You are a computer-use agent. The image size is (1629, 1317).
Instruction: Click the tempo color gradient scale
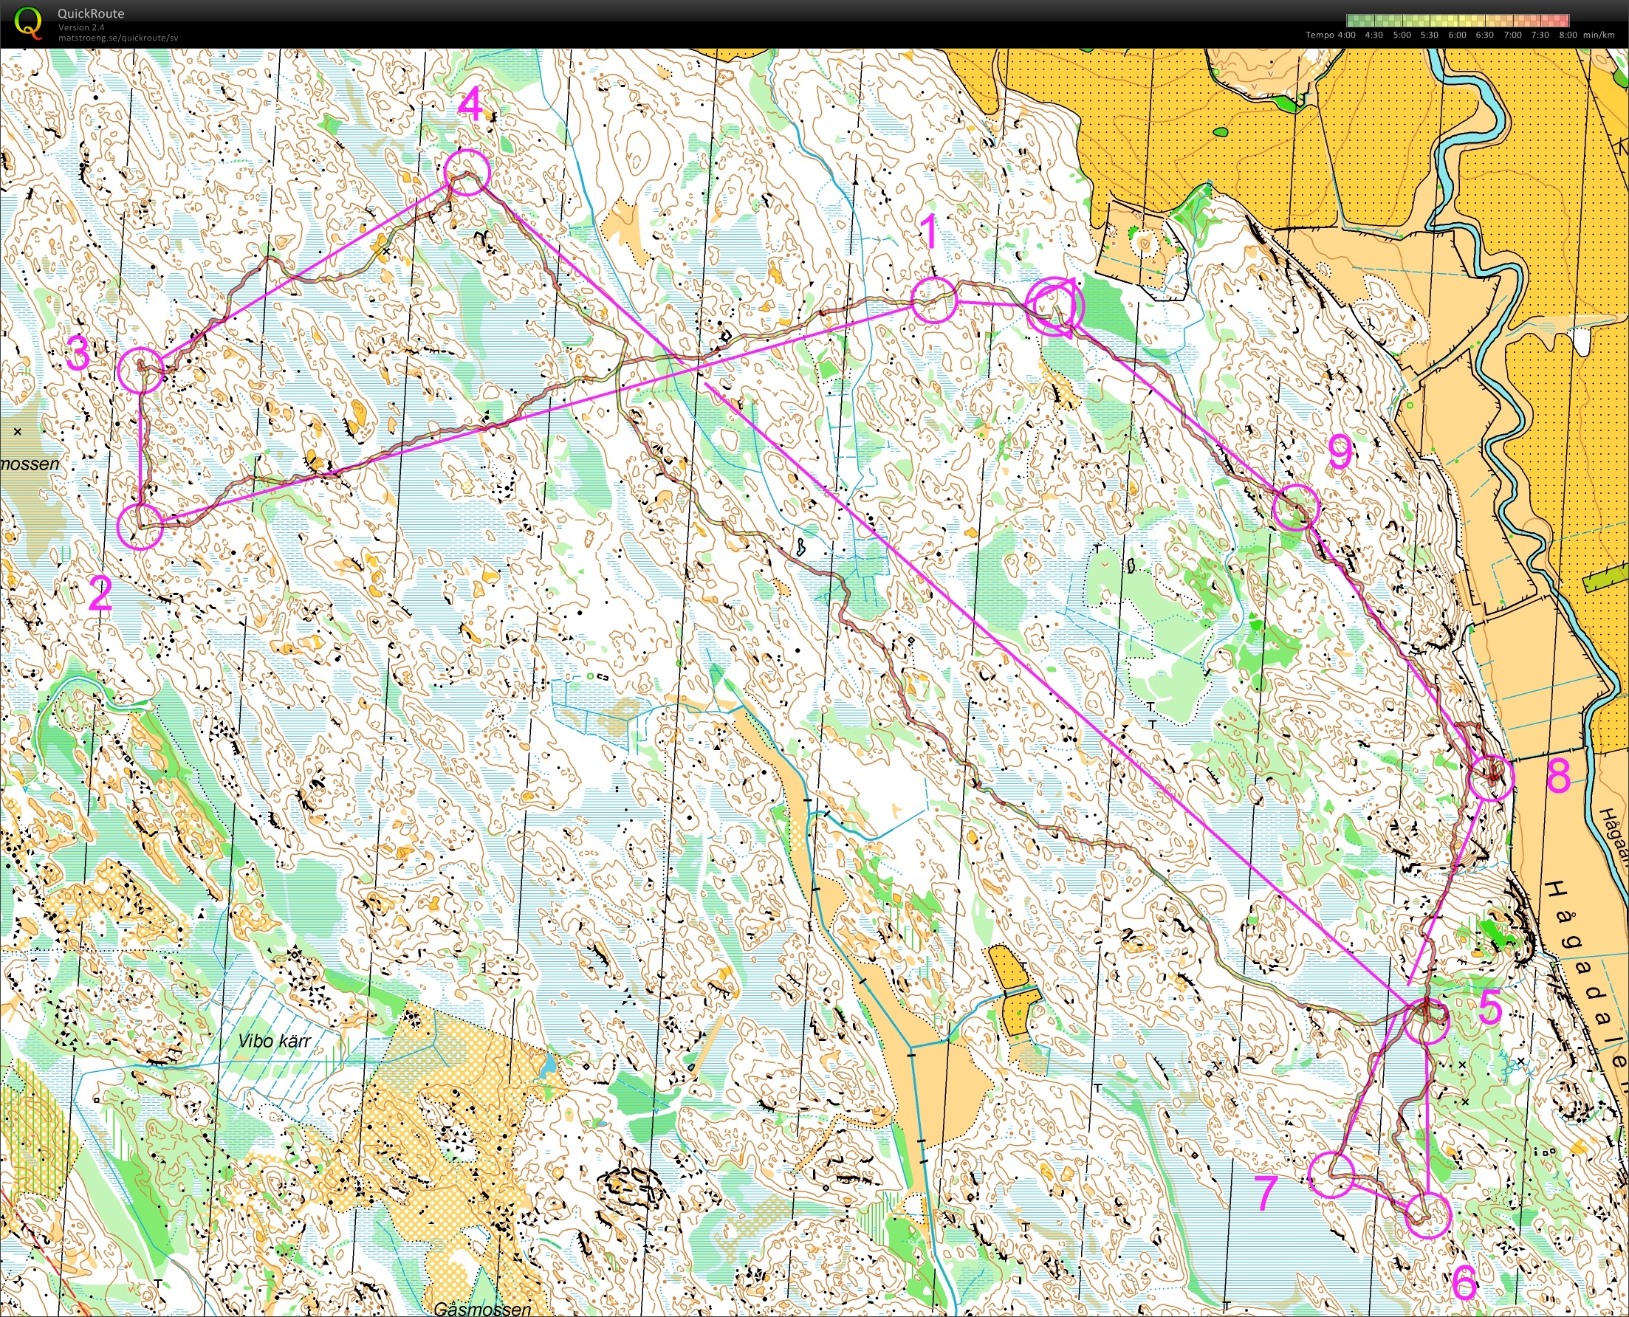(1458, 21)
